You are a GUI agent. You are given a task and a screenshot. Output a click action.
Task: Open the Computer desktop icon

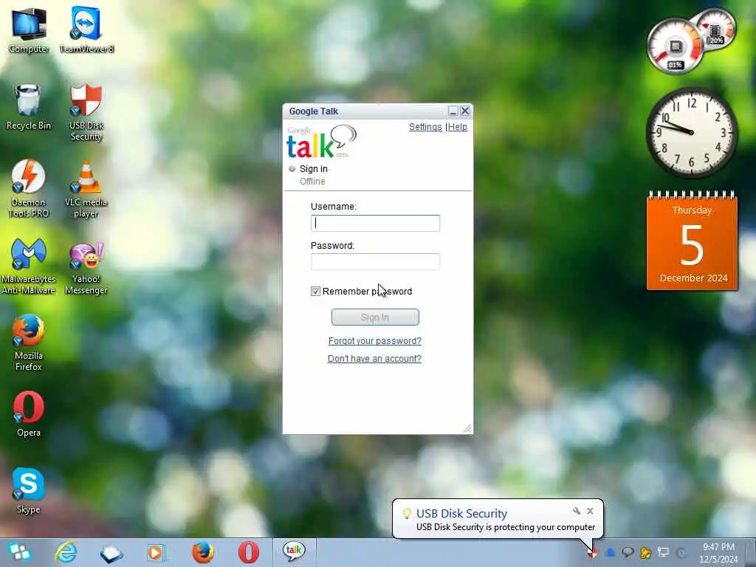pos(29,30)
